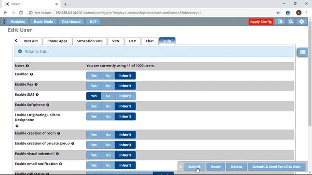
Task: Open the VPN tab
Action: (116, 41)
